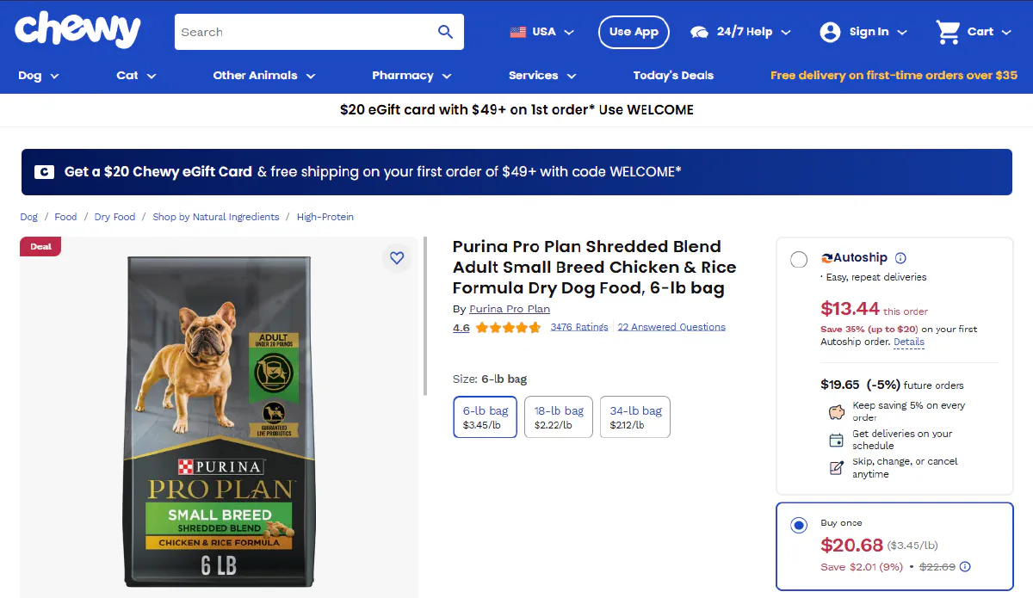
Task: Click into the Search input field
Action: coord(301,32)
